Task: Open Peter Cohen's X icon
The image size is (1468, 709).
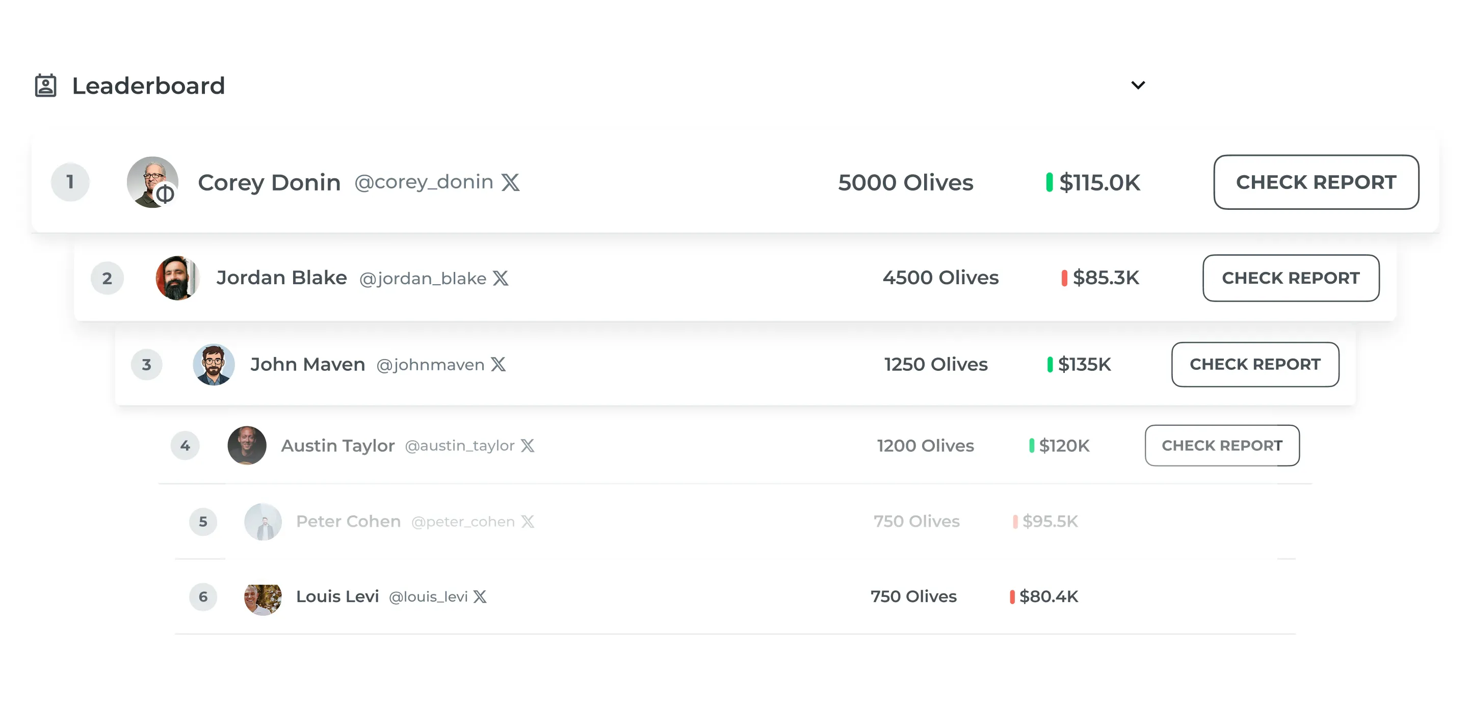Action: point(527,521)
